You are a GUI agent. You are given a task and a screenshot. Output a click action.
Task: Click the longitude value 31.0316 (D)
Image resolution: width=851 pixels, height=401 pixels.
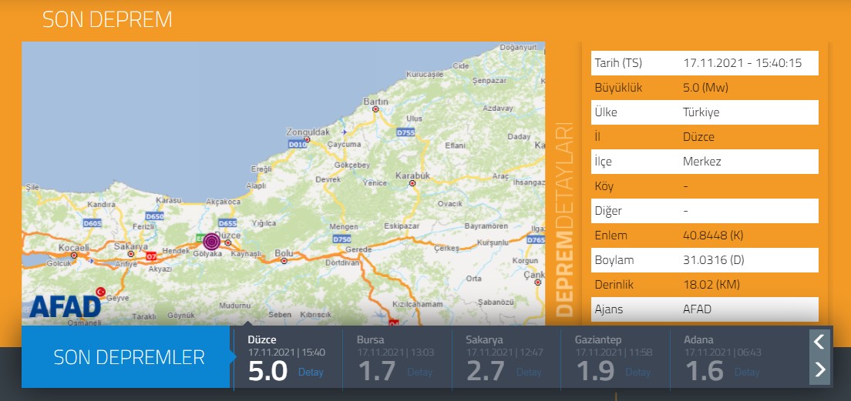pyautogui.click(x=714, y=260)
